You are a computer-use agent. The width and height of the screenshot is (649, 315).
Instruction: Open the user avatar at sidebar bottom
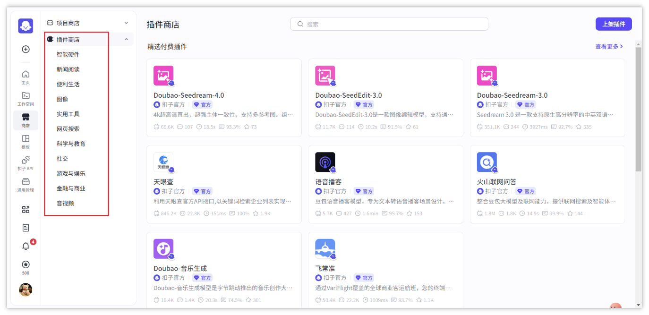click(x=26, y=289)
